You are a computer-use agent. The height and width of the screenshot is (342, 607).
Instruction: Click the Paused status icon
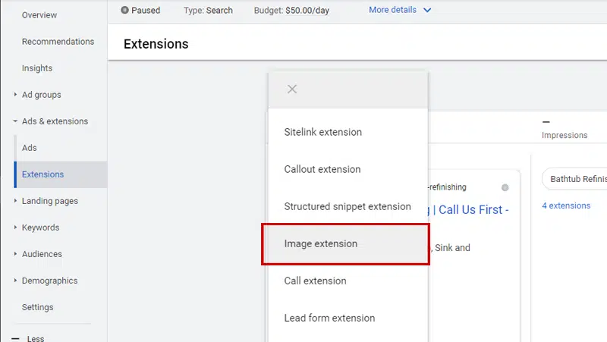[x=124, y=10]
